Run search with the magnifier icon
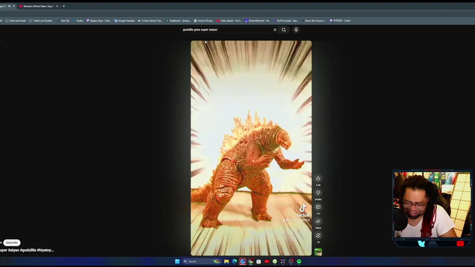 coord(284,30)
